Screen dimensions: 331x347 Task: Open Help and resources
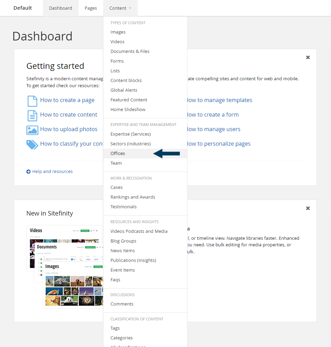pyautogui.click(x=52, y=171)
